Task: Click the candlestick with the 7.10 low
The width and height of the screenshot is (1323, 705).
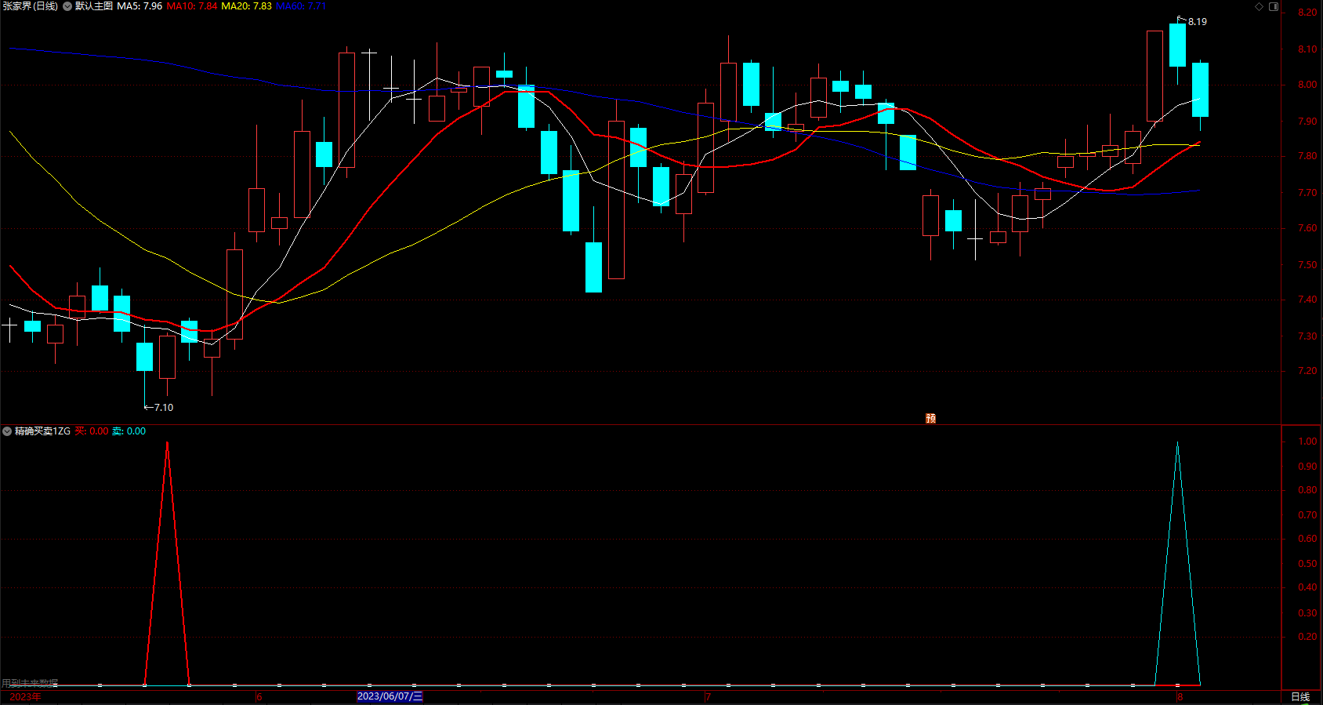Action: [144, 357]
